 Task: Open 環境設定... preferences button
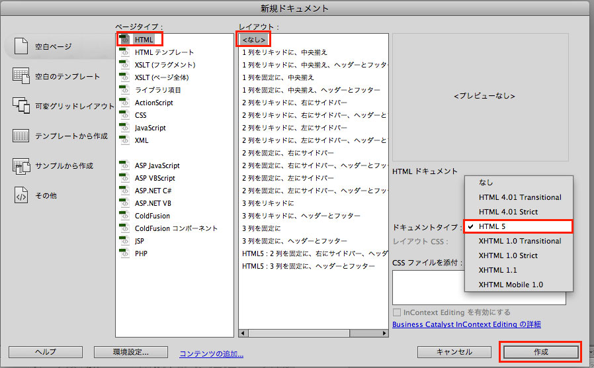coord(131,352)
